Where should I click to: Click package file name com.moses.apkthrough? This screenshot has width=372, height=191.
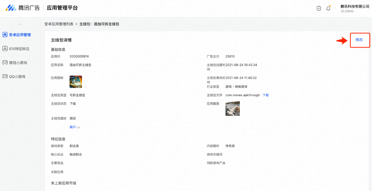[243, 95]
